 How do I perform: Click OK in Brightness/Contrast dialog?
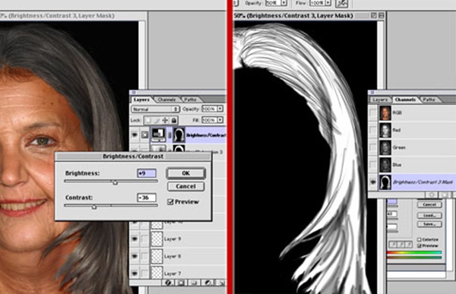click(186, 173)
